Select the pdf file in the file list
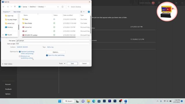This screenshot has width=185, height=104. coord(26,31)
